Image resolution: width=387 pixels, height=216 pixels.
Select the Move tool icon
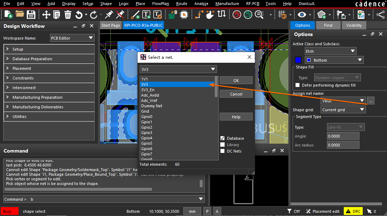pos(46,15)
